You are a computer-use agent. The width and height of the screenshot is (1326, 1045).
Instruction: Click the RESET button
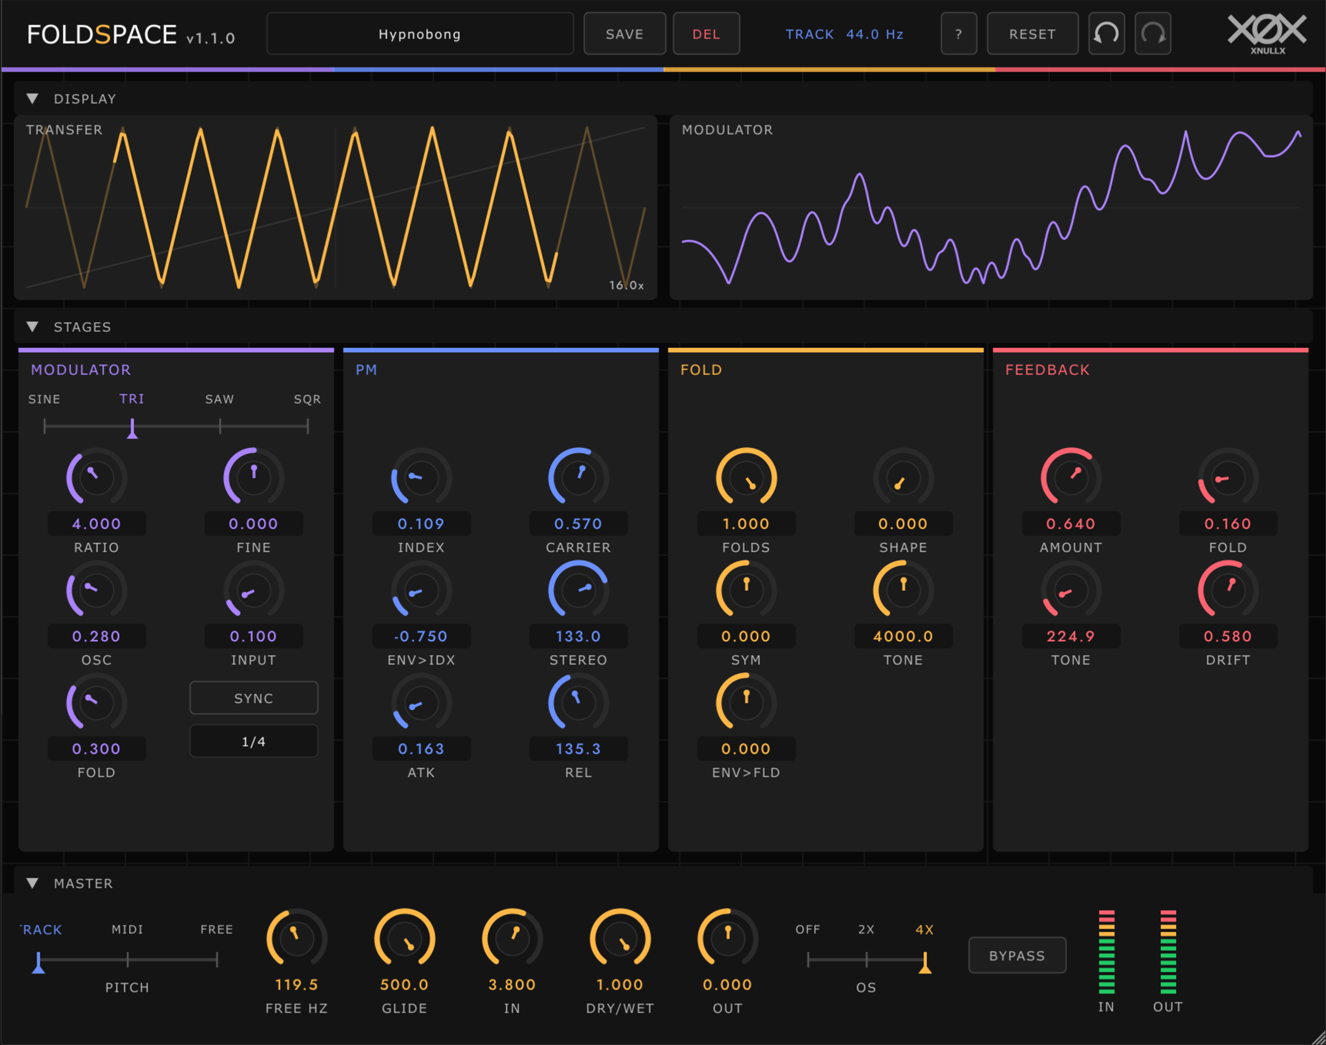tap(1033, 33)
